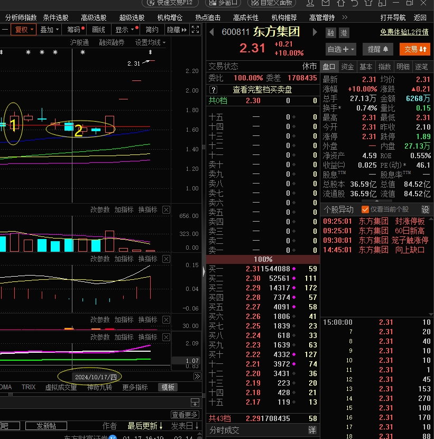The width and height of the screenshot is (434, 439).
Task: Close the volume indicator panel
Action: coord(166,209)
